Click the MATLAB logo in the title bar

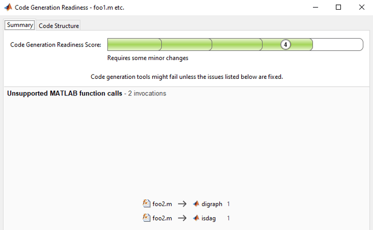click(x=7, y=8)
